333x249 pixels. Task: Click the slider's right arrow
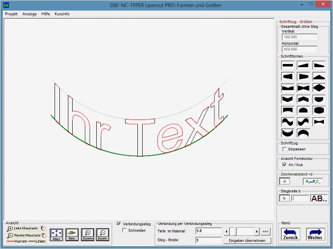(x=257, y=231)
